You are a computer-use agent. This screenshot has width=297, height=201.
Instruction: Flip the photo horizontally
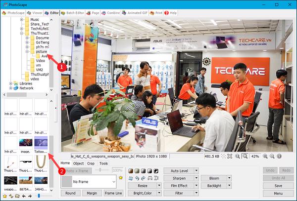pyautogui.click(x=150, y=178)
